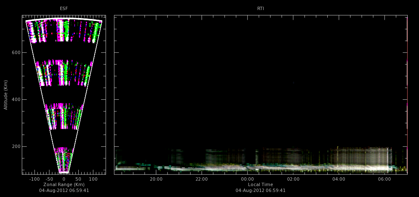
Task: Click the topmost echo band in the ESF fan
Action: (x=64, y=31)
